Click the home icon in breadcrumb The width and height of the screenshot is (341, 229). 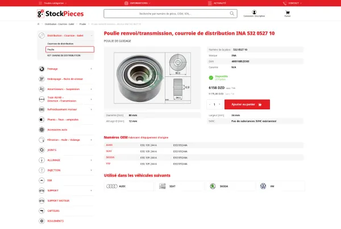pyautogui.click(x=38, y=24)
